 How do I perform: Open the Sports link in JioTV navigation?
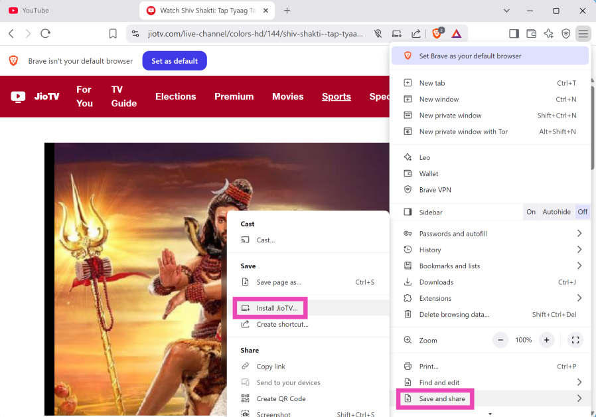pos(336,96)
